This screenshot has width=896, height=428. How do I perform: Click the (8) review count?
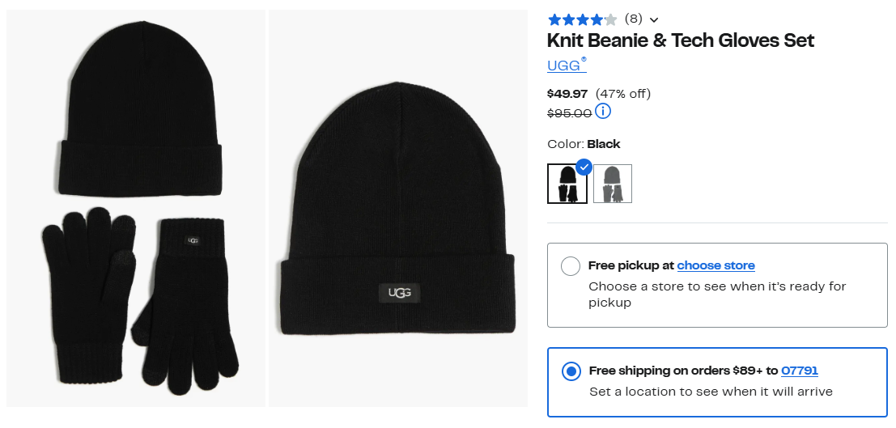pos(633,19)
